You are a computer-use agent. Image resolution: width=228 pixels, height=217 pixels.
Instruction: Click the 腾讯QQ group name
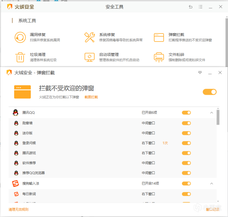pyautogui.click(x=28, y=112)
